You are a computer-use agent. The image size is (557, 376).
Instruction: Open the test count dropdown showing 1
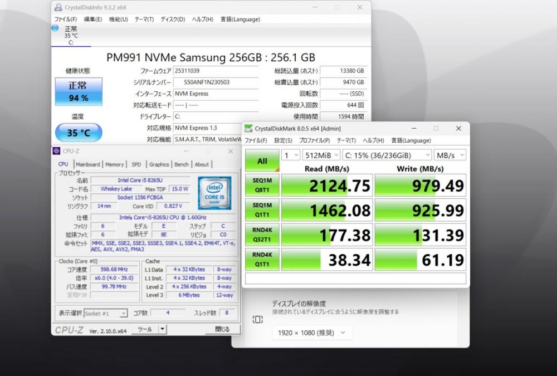point(291,155)
